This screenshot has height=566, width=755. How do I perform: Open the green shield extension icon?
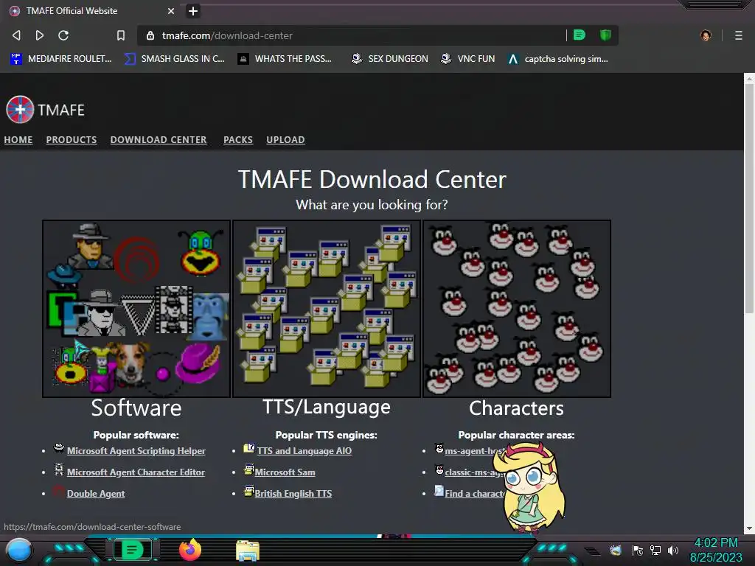605,35
